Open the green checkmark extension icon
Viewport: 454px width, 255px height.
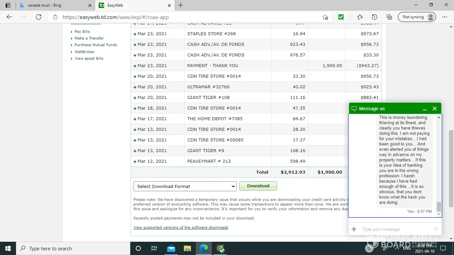tap(341, 17)
